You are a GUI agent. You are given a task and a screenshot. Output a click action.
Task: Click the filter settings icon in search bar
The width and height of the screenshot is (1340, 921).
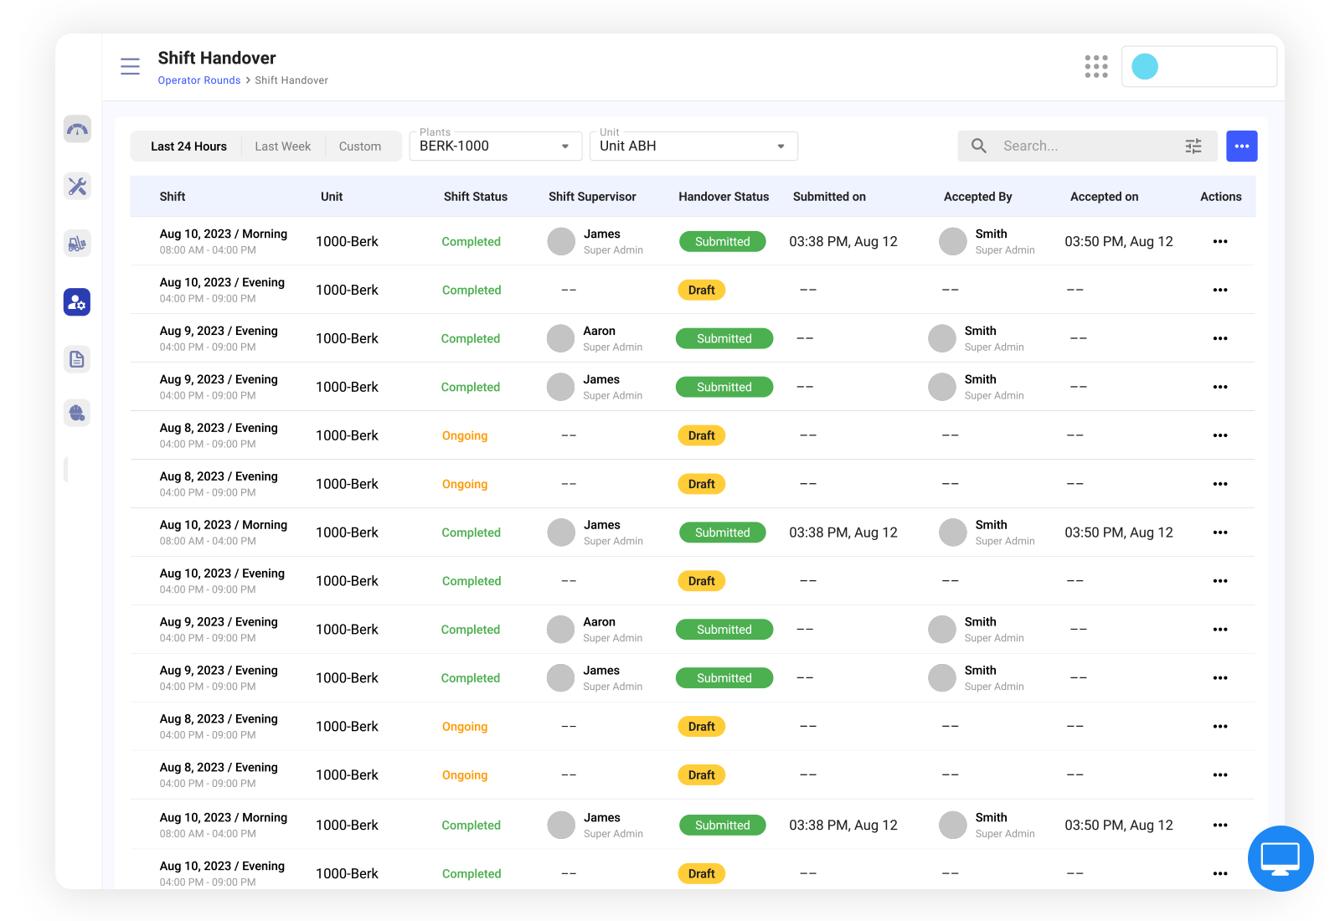(1193, 146)
